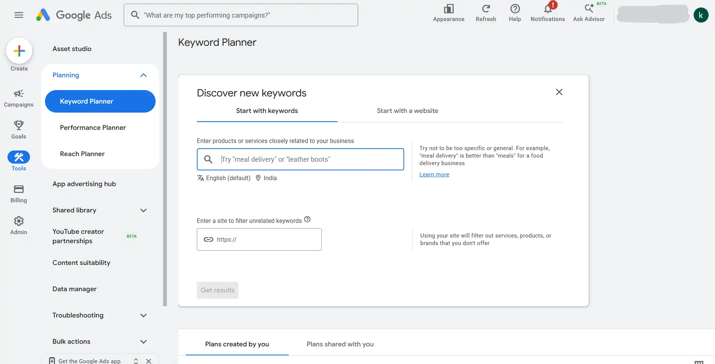
Task: Open the Appearance settings
Action: [448, 13]
